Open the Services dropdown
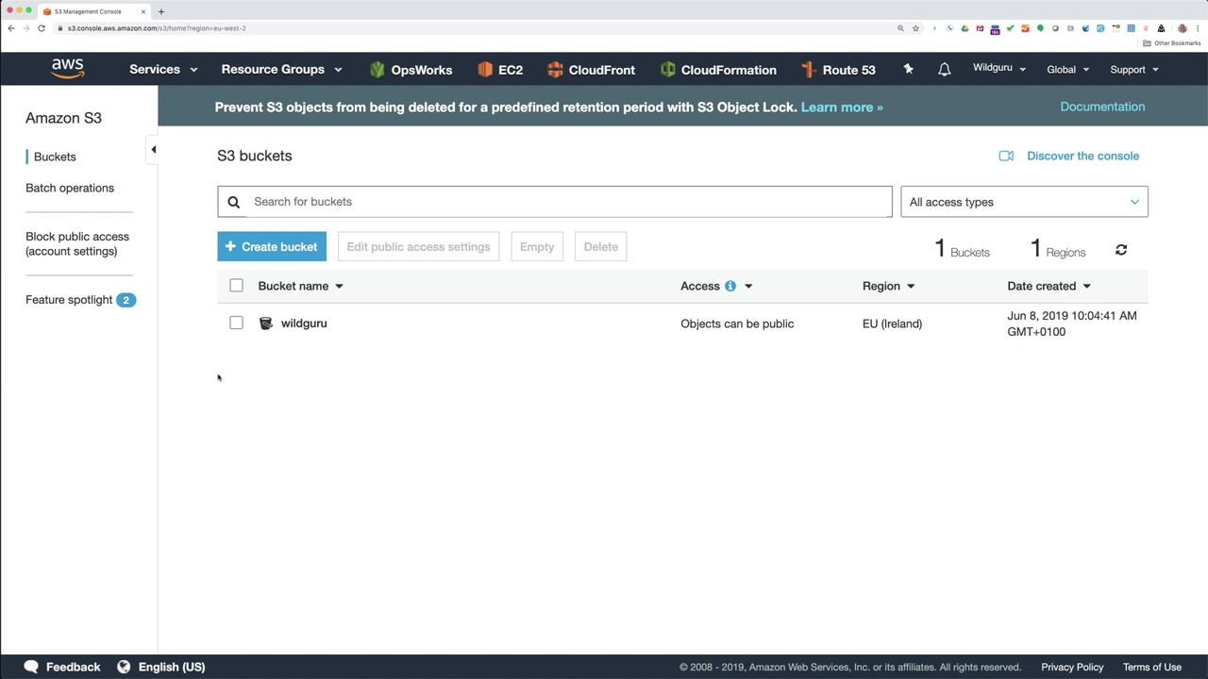 point(163,70)
